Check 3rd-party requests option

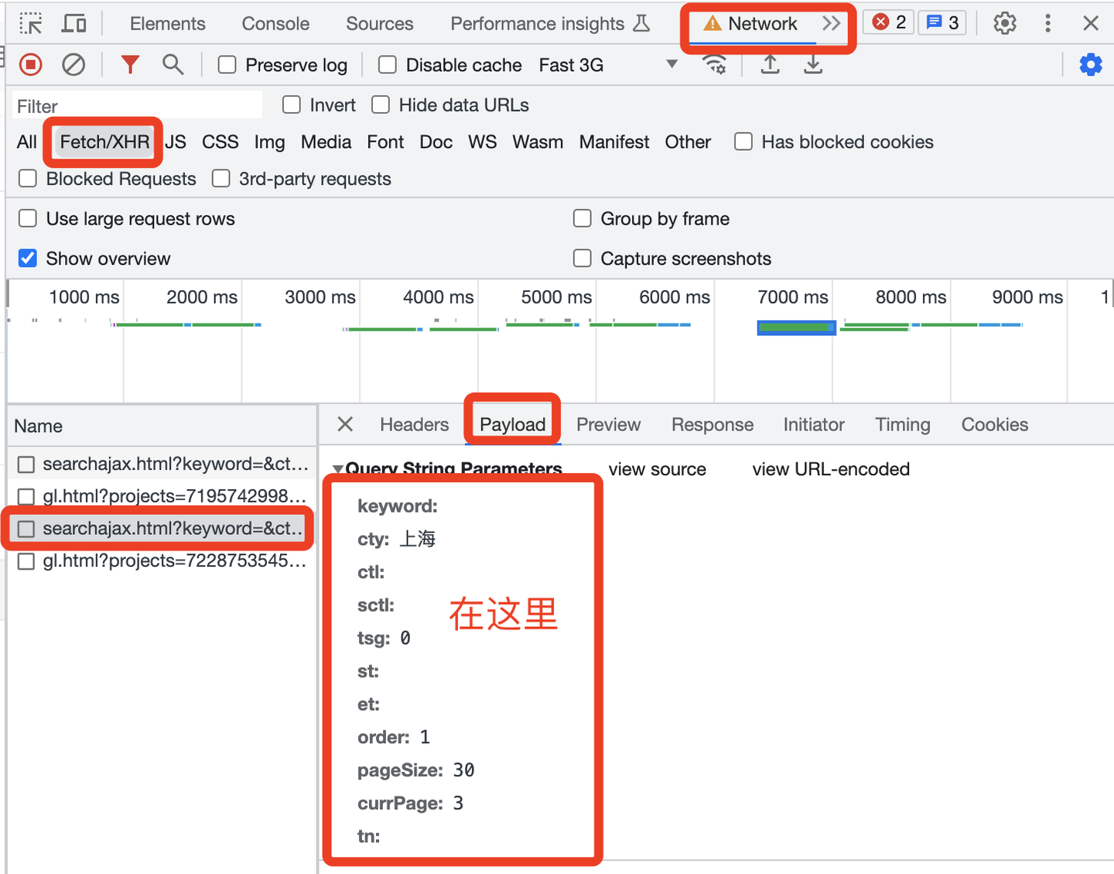(221, 179)
